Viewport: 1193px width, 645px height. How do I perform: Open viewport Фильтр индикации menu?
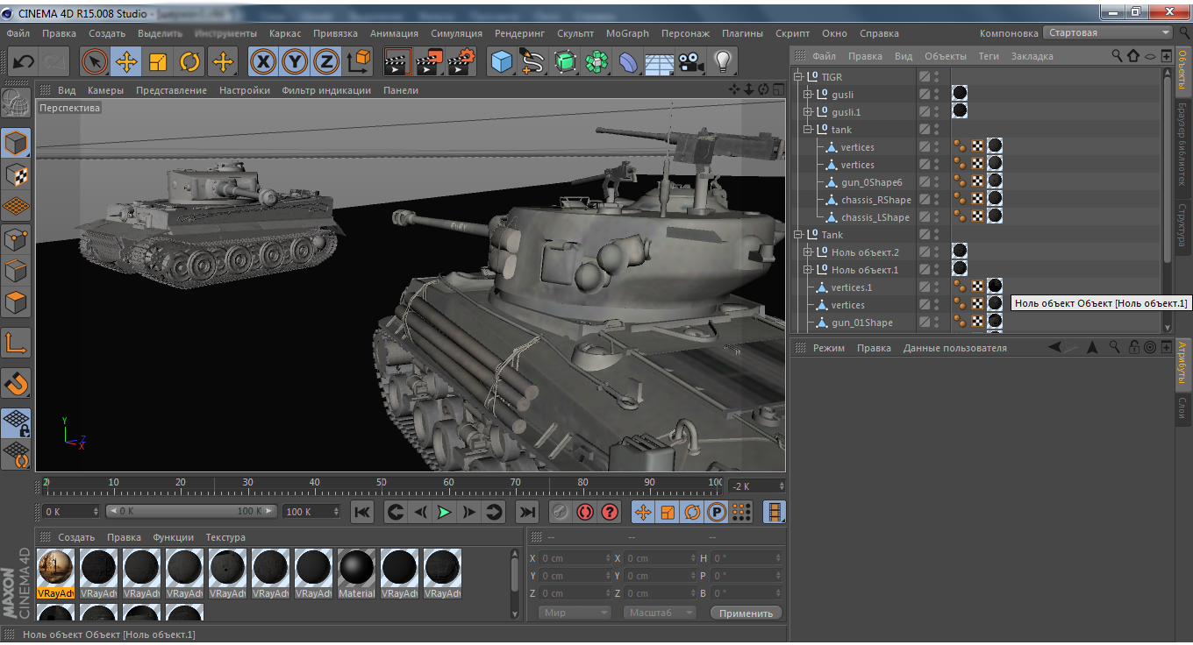click(x=326, y=90)
